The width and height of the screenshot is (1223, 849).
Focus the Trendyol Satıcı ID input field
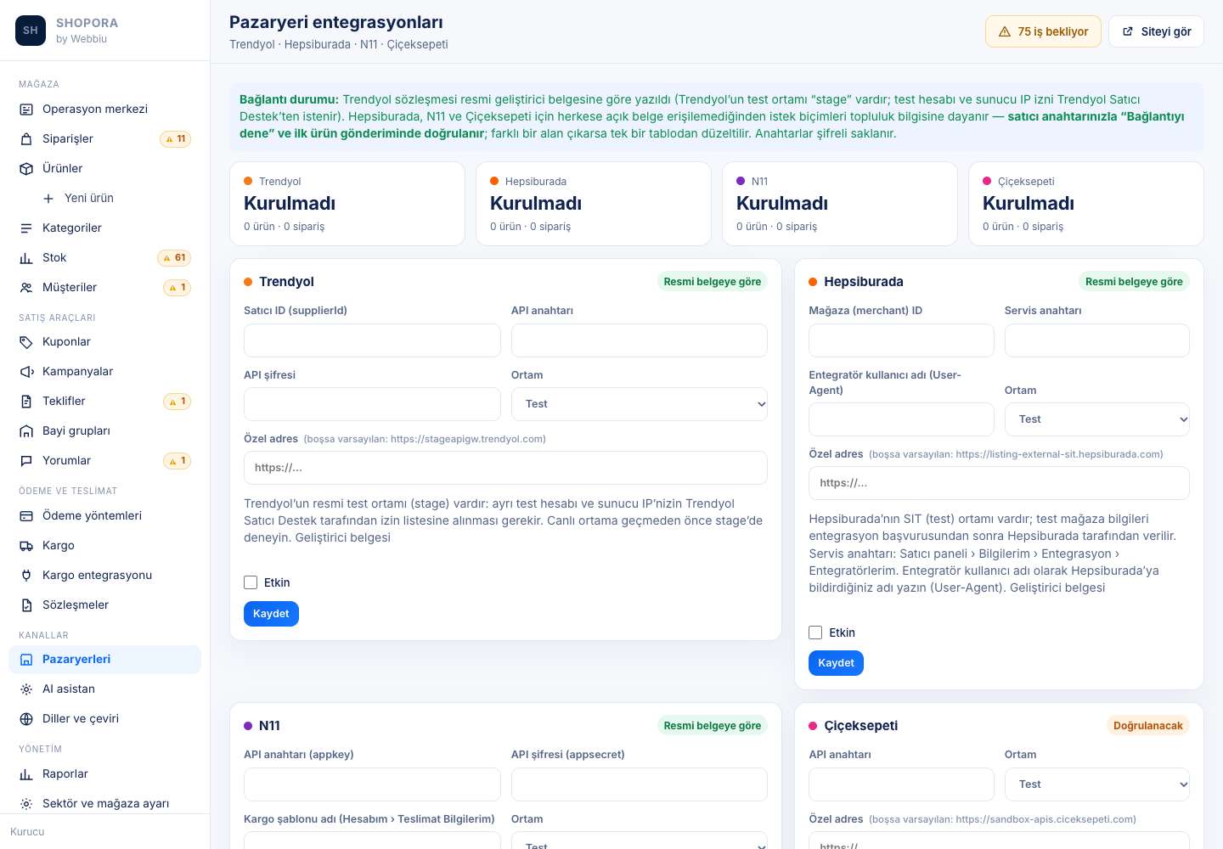(372, 340)
